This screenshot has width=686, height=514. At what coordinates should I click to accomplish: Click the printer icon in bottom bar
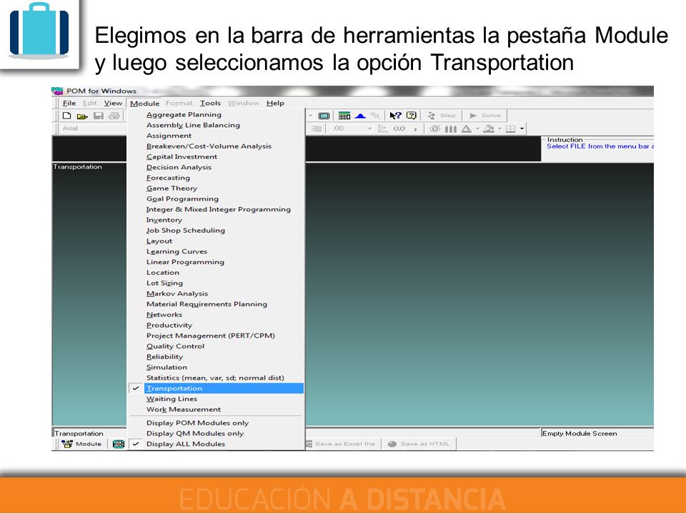118,444
